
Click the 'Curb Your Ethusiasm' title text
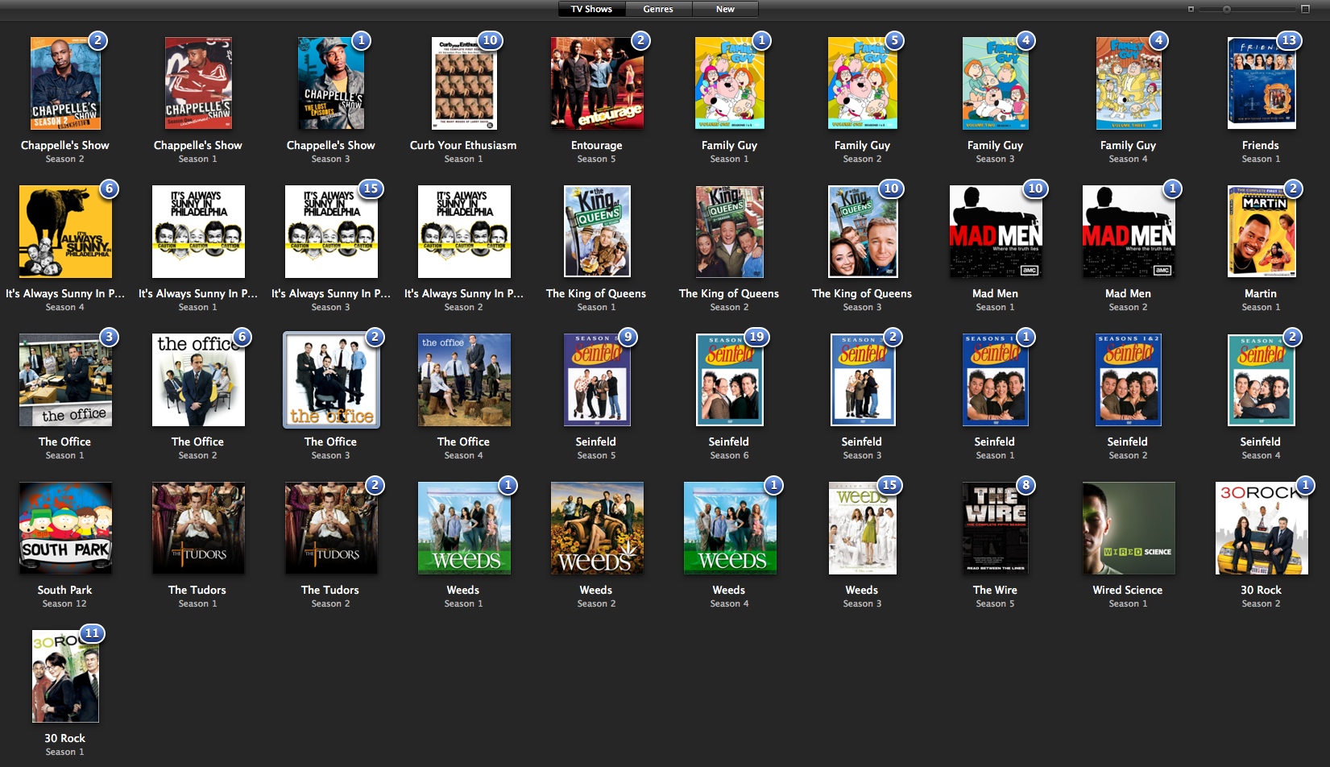point(463,146)
